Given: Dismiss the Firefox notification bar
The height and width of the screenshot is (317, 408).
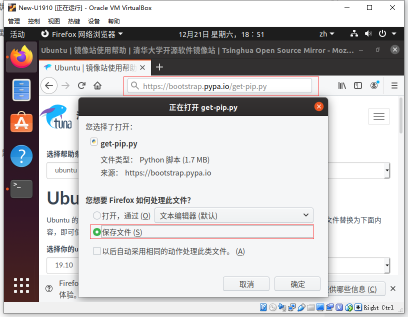Looking at the screenshot, I should click(393, 288).
